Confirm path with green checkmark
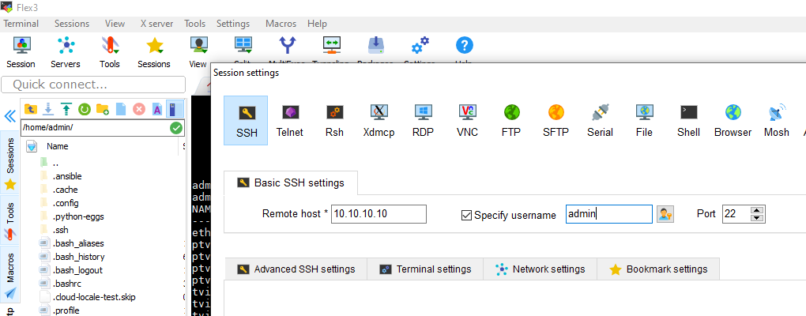Image resolution: width=806 pixels, height=316 pixels. click(x=175, y=128)
